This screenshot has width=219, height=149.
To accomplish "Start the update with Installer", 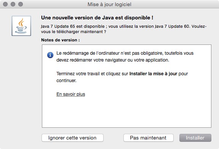I will click(195, 138).
